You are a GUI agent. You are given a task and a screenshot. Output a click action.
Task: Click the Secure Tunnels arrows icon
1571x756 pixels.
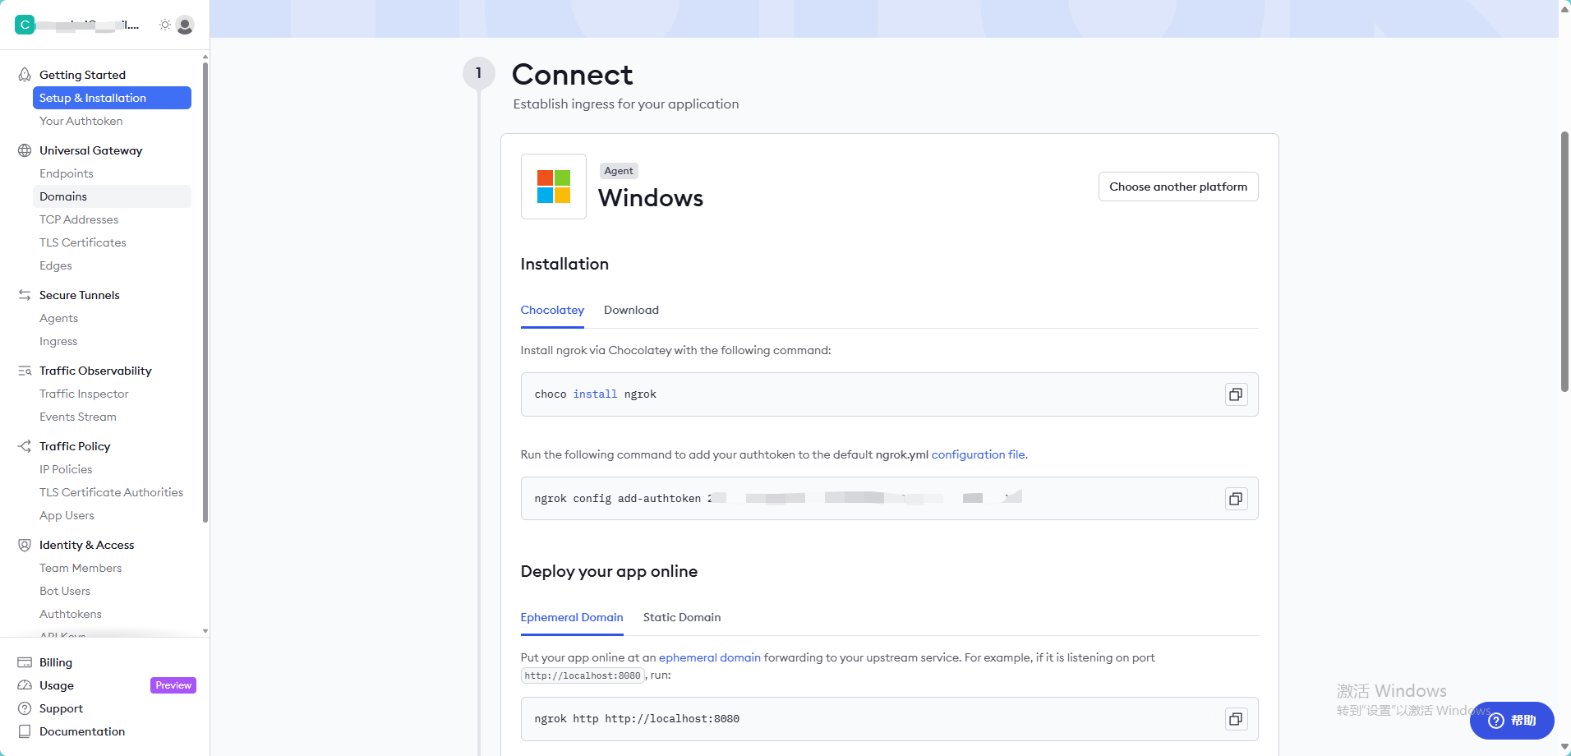click(25, 295)
